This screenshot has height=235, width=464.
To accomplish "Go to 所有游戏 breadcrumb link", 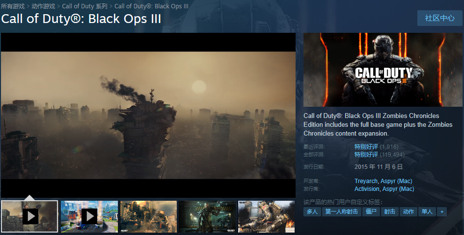I will pos(13,6).
